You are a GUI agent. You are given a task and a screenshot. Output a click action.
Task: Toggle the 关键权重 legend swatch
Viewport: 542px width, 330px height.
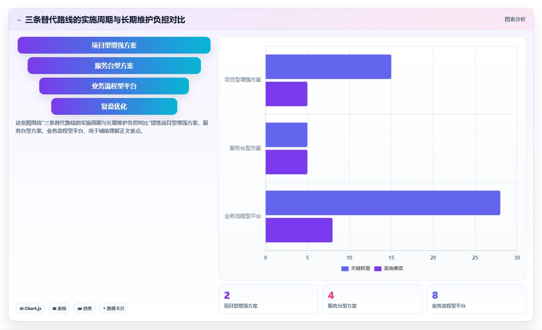tap(345, 268)
